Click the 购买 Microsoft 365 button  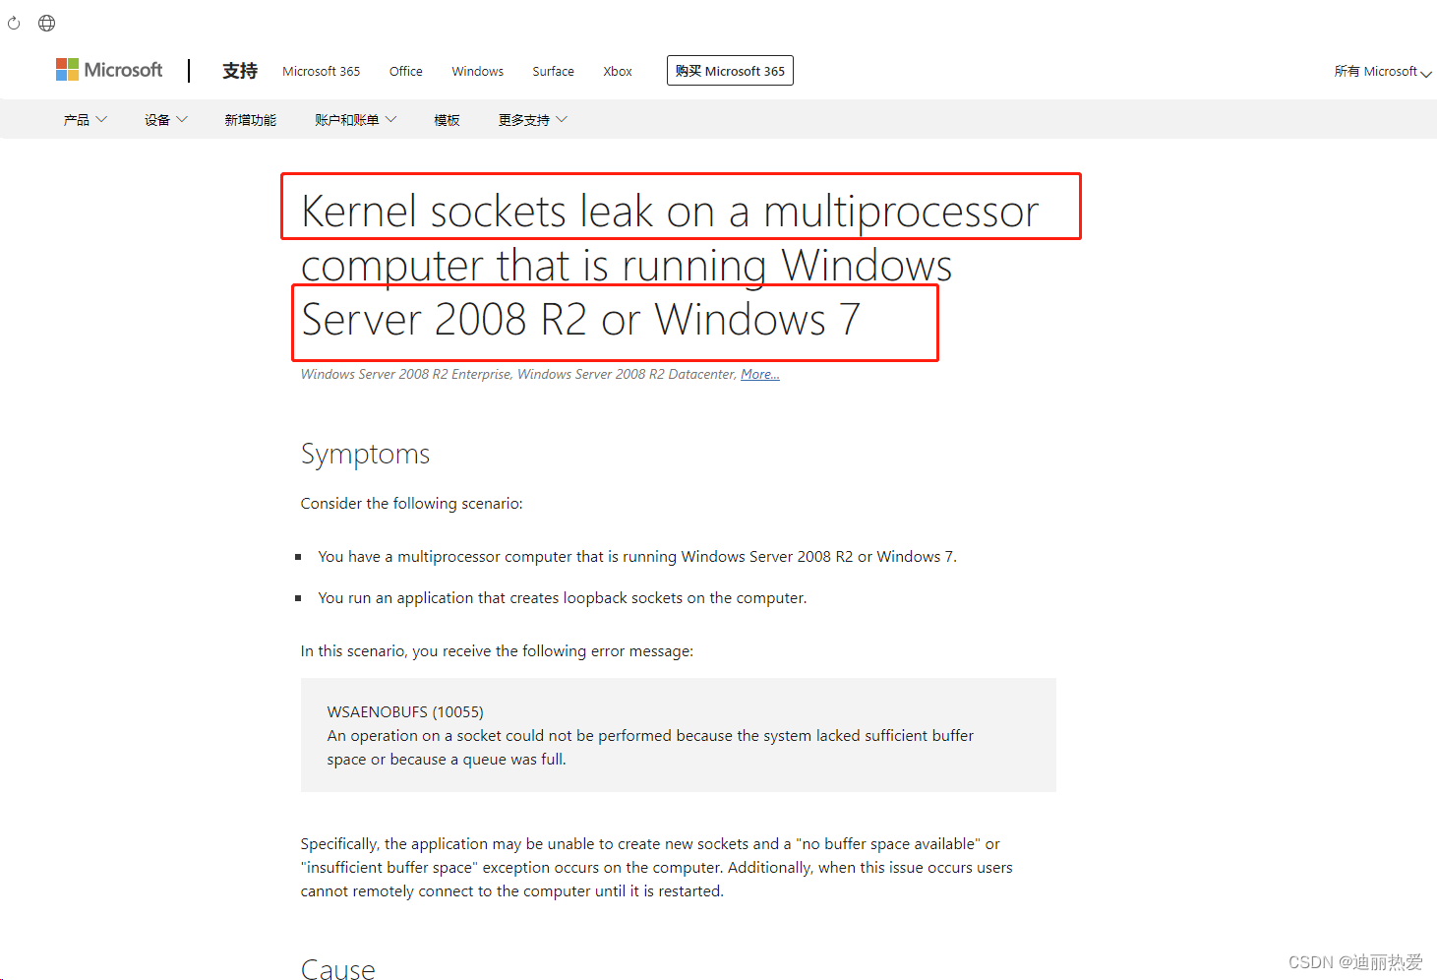pyautogui.click(x=730, y=70)
